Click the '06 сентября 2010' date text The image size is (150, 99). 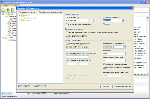(73, 78)
